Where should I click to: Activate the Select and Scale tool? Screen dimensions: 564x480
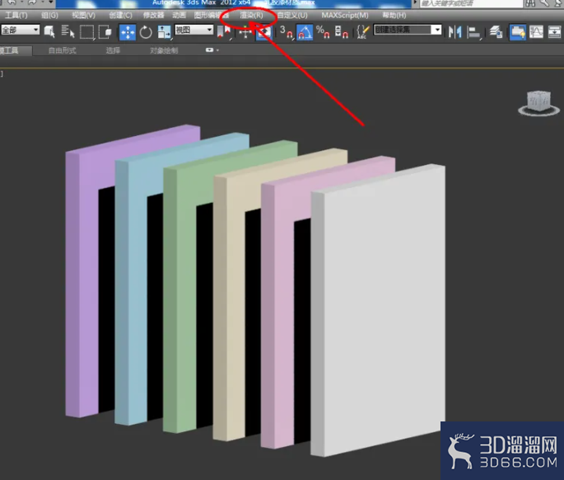164,32
